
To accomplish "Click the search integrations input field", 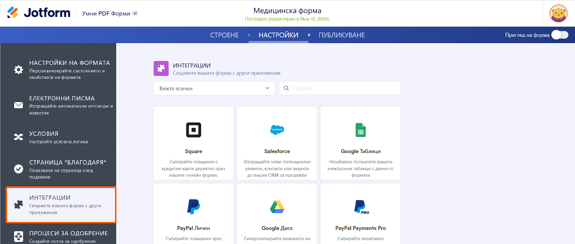I will coord(340,88).
